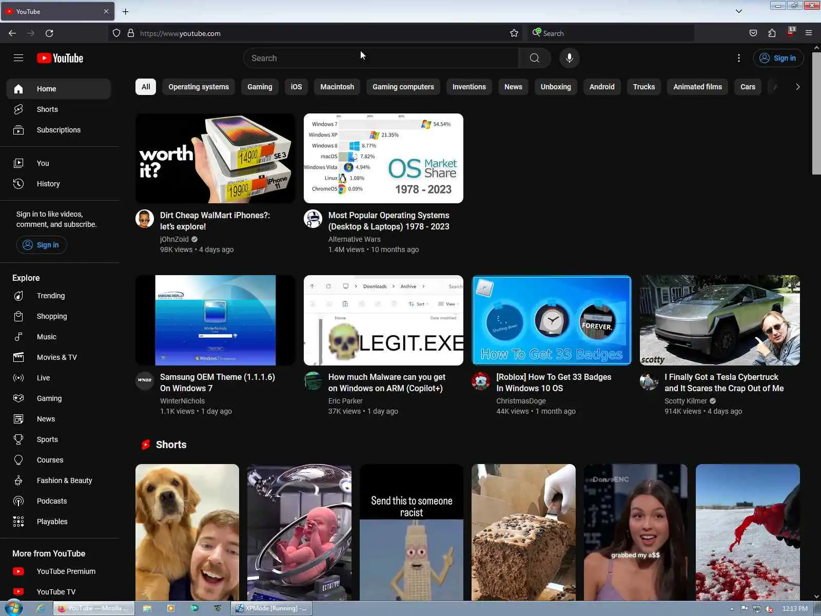Select the Android filter chip

pos(602,87)
